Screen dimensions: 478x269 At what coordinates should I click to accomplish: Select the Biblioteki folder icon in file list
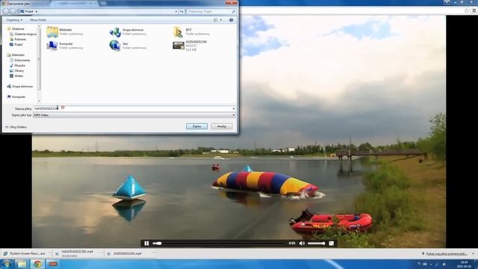click(52, 31)
